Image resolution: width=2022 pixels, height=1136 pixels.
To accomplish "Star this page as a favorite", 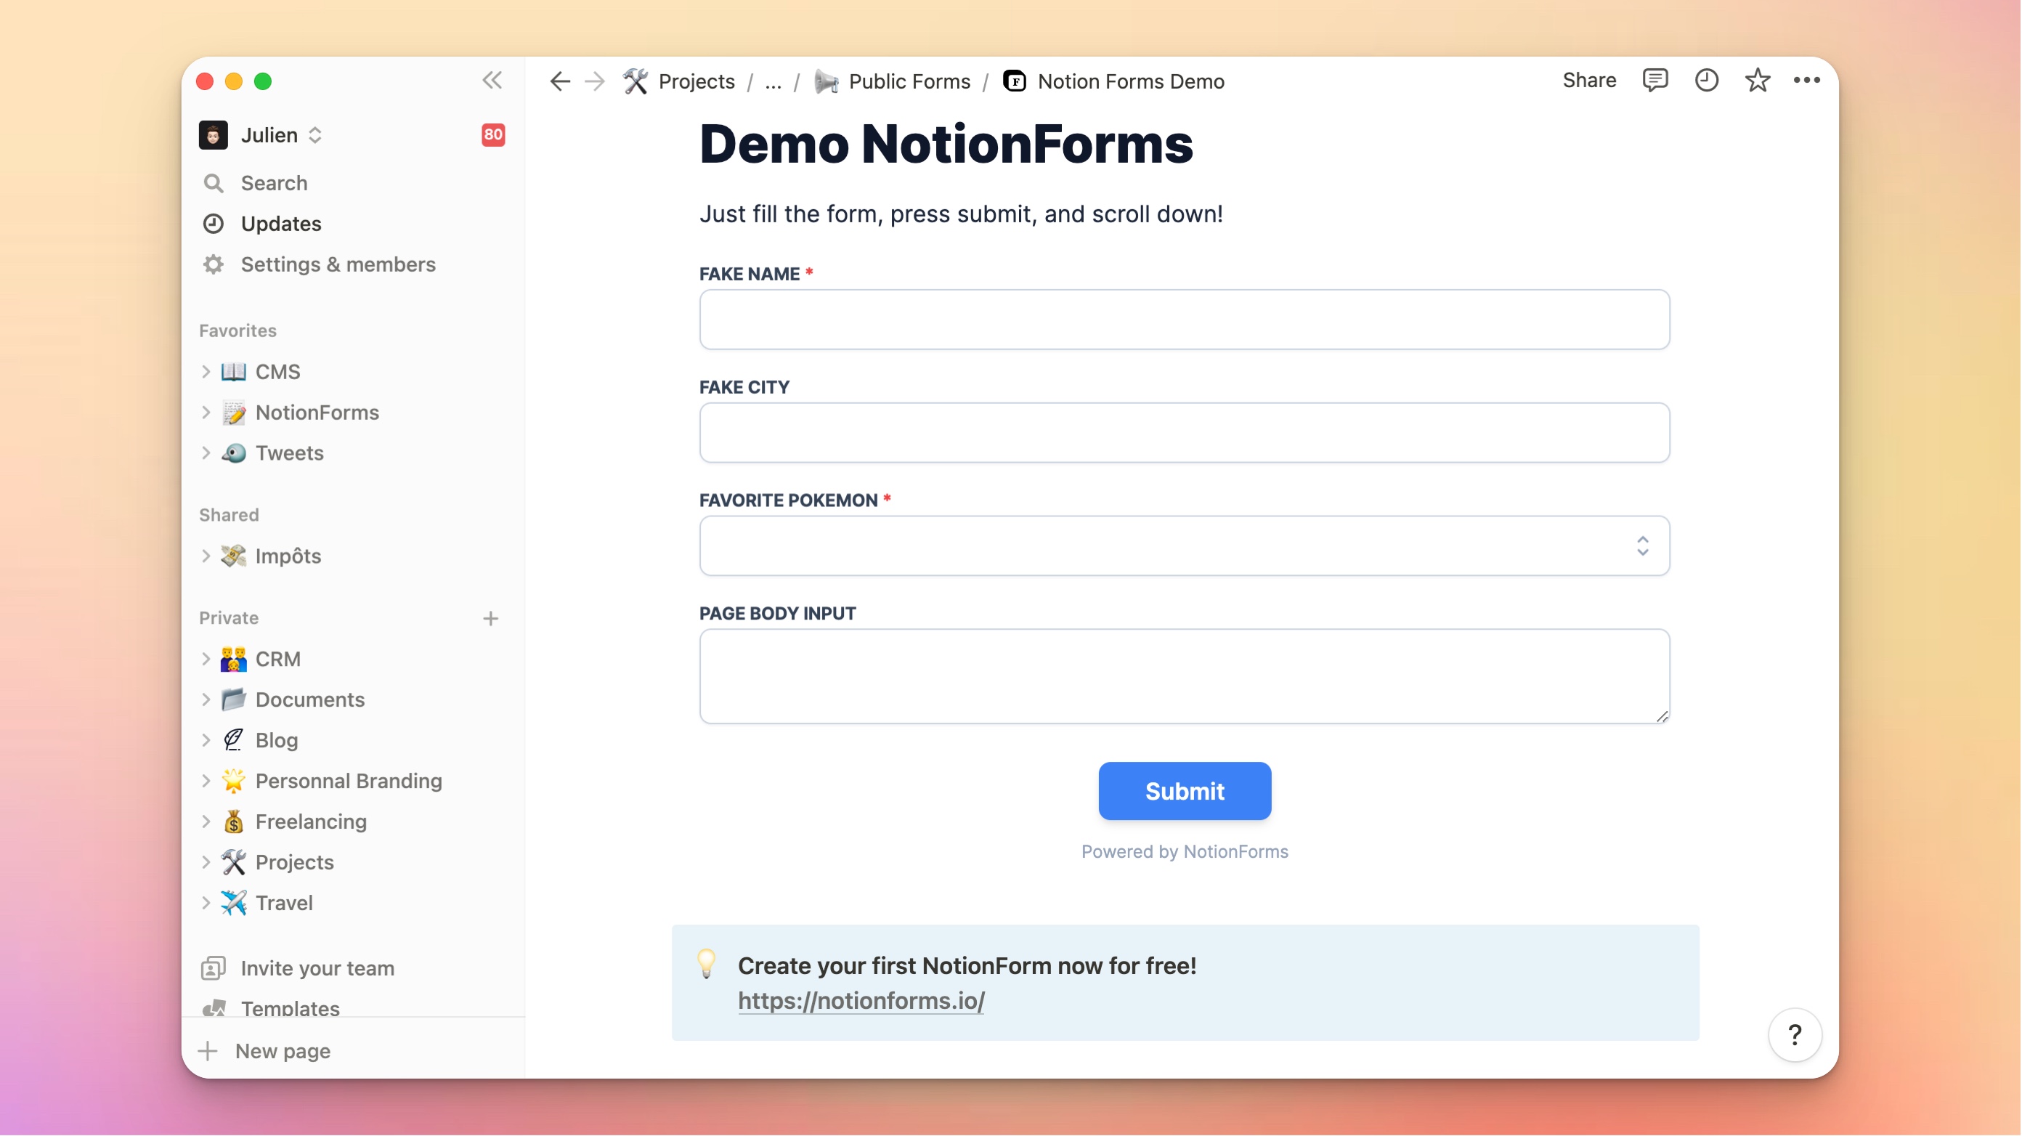I will coord(1757,80).
